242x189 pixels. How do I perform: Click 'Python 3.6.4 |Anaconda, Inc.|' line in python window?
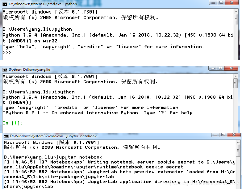118,35
